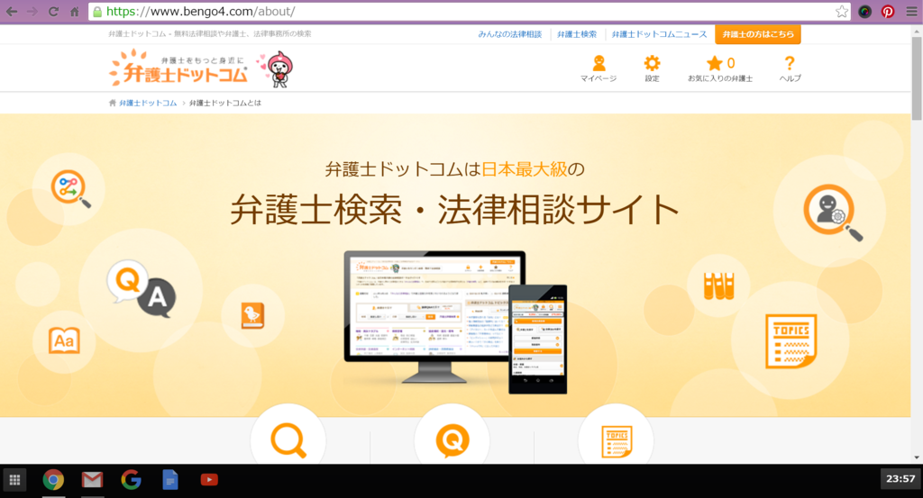Click the desktop monitor site preview
Screen dimensions: 923x498
coord(434,316)
